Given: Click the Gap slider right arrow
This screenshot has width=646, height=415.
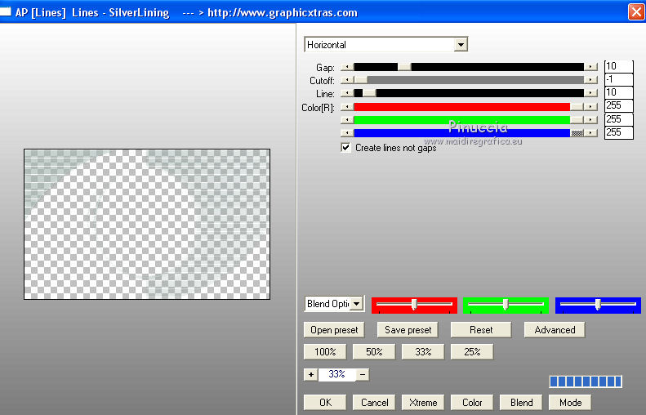Looking at the screenshot, I should tap(590, 67).
